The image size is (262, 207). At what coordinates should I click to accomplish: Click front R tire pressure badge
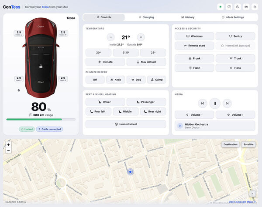63,33
